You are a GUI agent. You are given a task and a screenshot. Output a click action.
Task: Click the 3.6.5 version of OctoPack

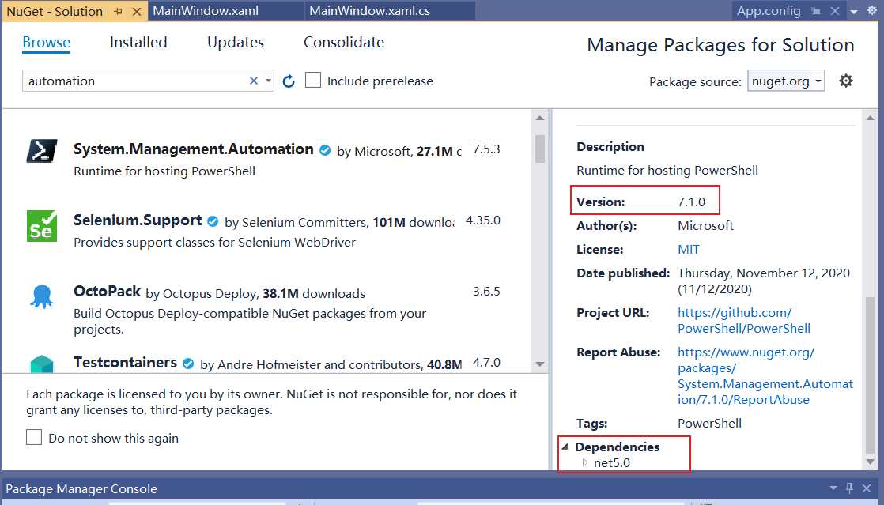click(486, 292)
